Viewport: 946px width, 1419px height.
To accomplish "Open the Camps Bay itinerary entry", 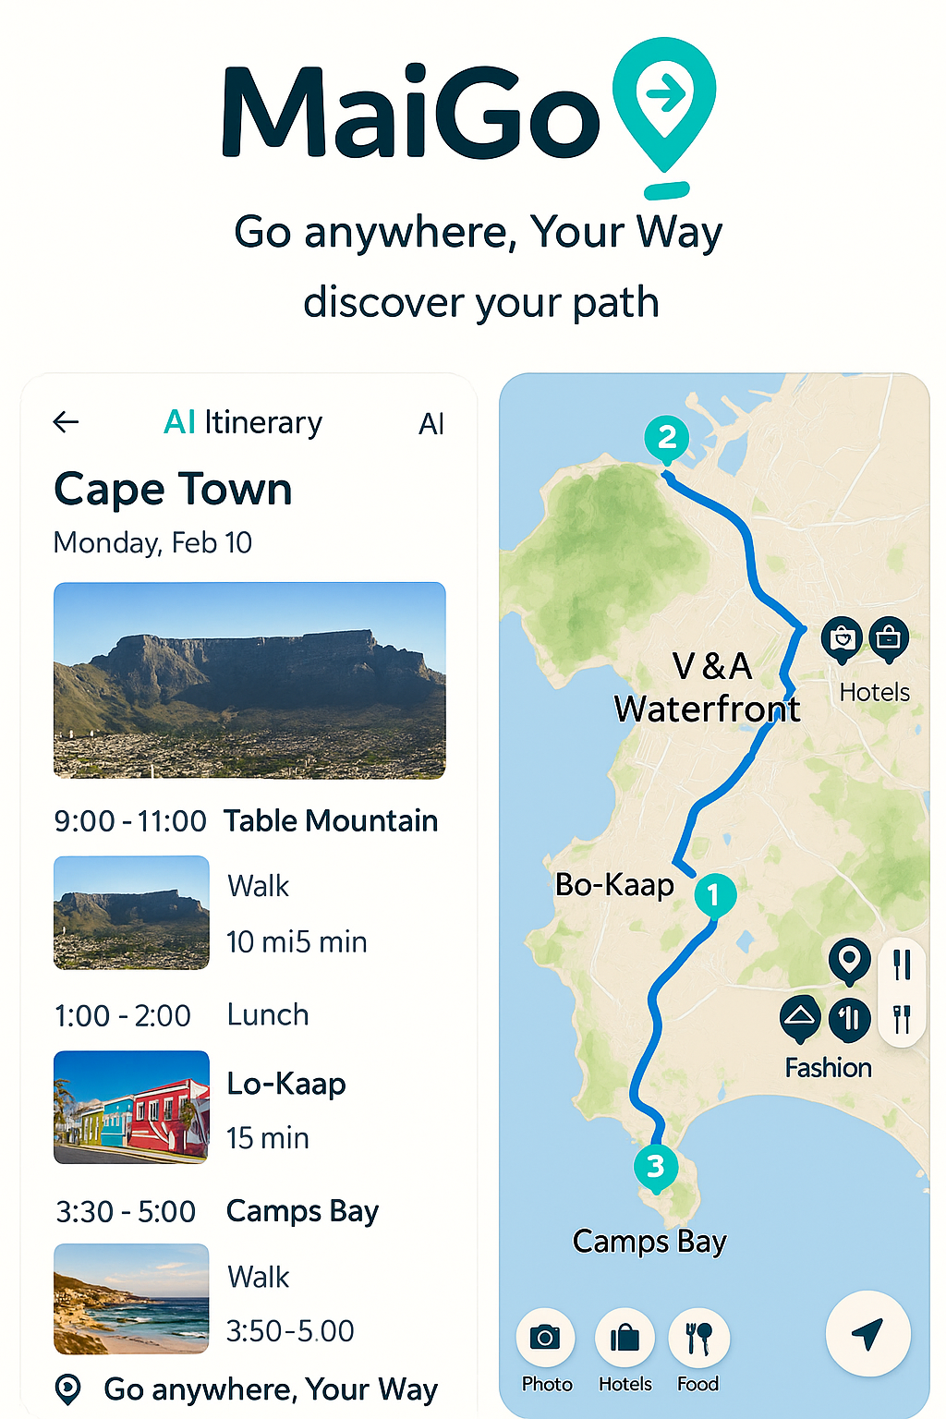I will (x=302, y=1210).
